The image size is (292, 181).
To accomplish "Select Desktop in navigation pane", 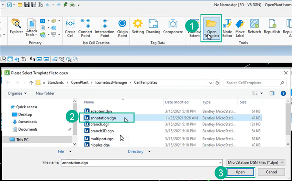I will [25, 114].
